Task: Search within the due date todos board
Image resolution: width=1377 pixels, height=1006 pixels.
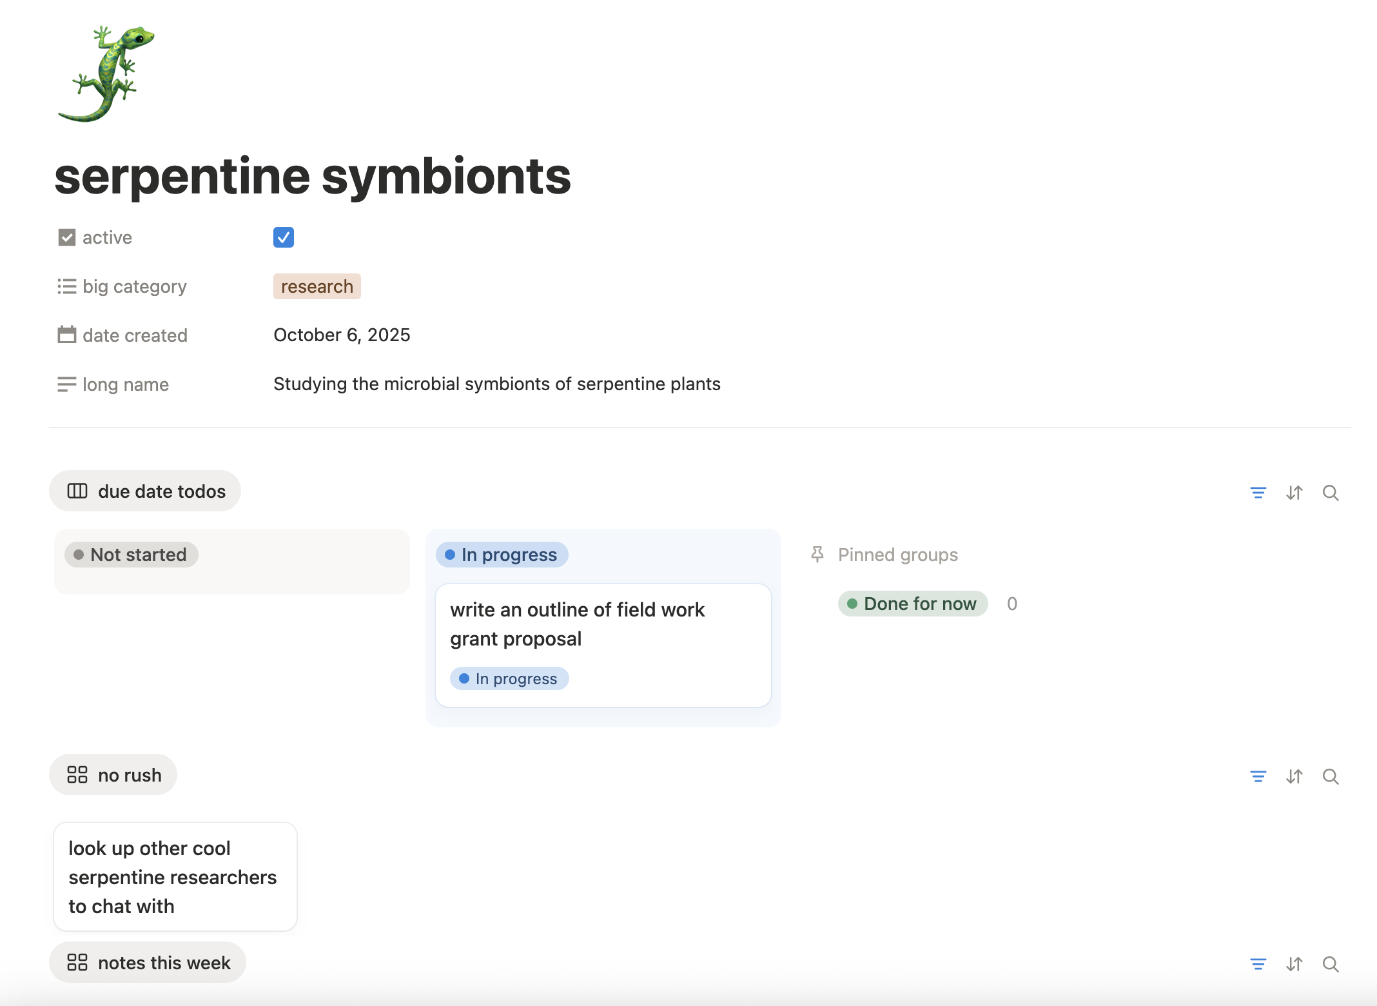Action: click(1331, 492)
